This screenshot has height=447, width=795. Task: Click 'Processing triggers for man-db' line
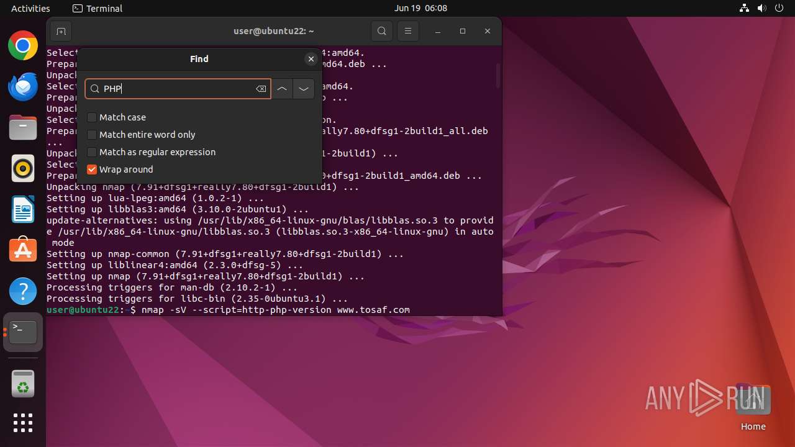pos(172,287)
